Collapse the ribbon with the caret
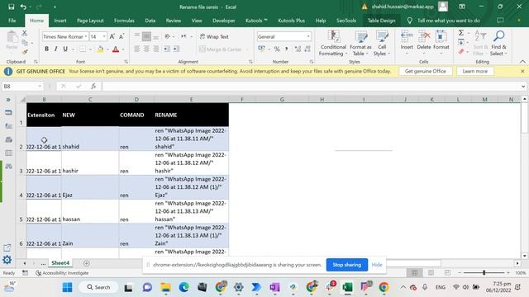Image resolution: width=529 pixels, height=297 pixels. point(522,62)
